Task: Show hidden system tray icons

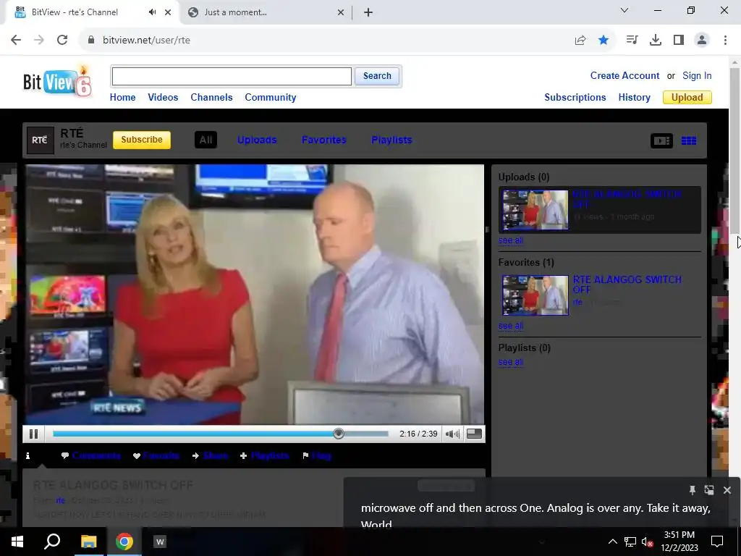Action: point(612,542)
